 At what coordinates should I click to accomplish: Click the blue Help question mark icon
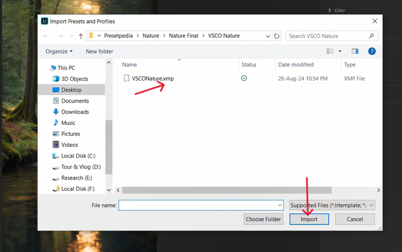371,51
